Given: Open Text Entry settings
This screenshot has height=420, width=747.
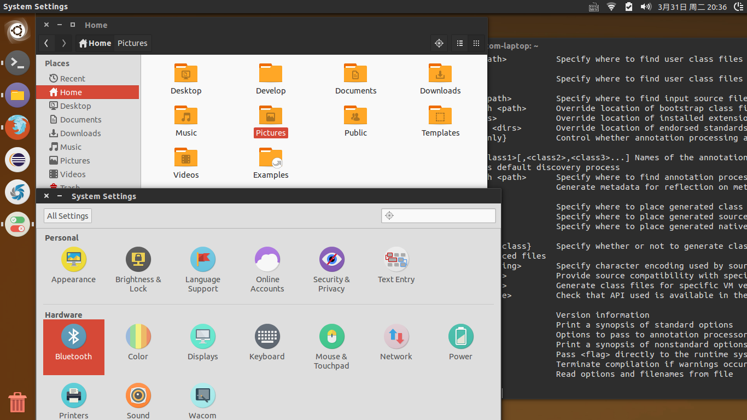Looking at the screenshot, I should pyautogui.click(x=396, y=265).
